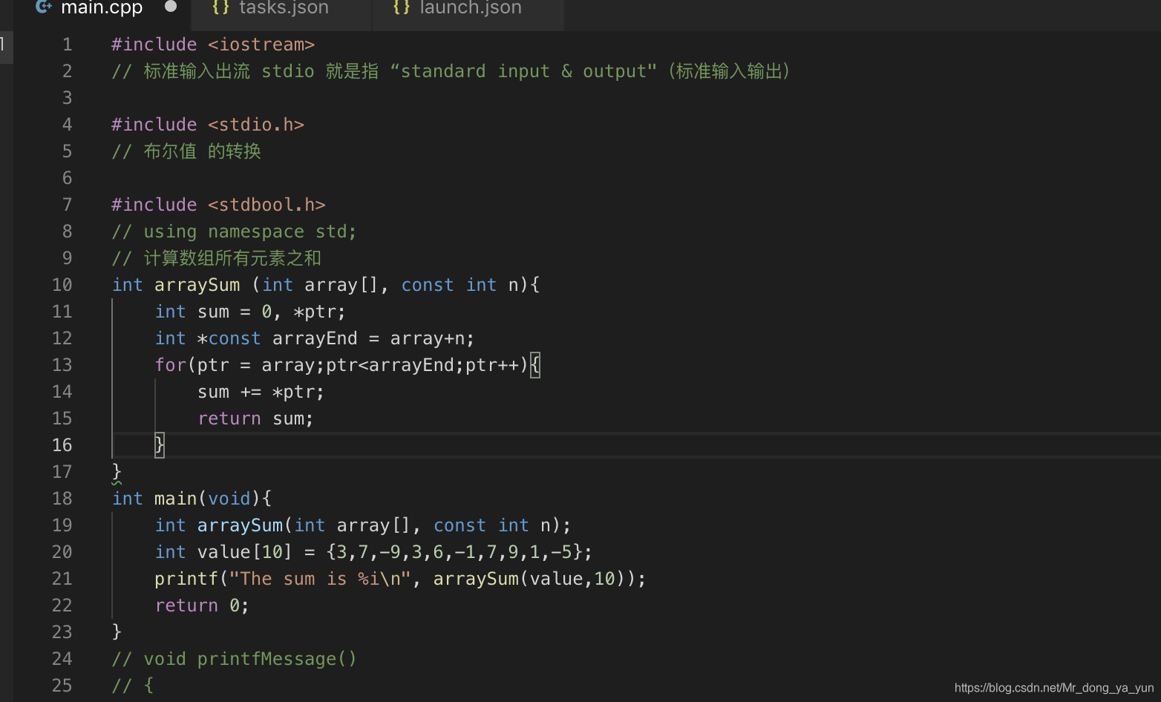Click the closing brace on line 17
Image resolution: width=1161 pixels, height=702 pixels.
coord(116,471)
